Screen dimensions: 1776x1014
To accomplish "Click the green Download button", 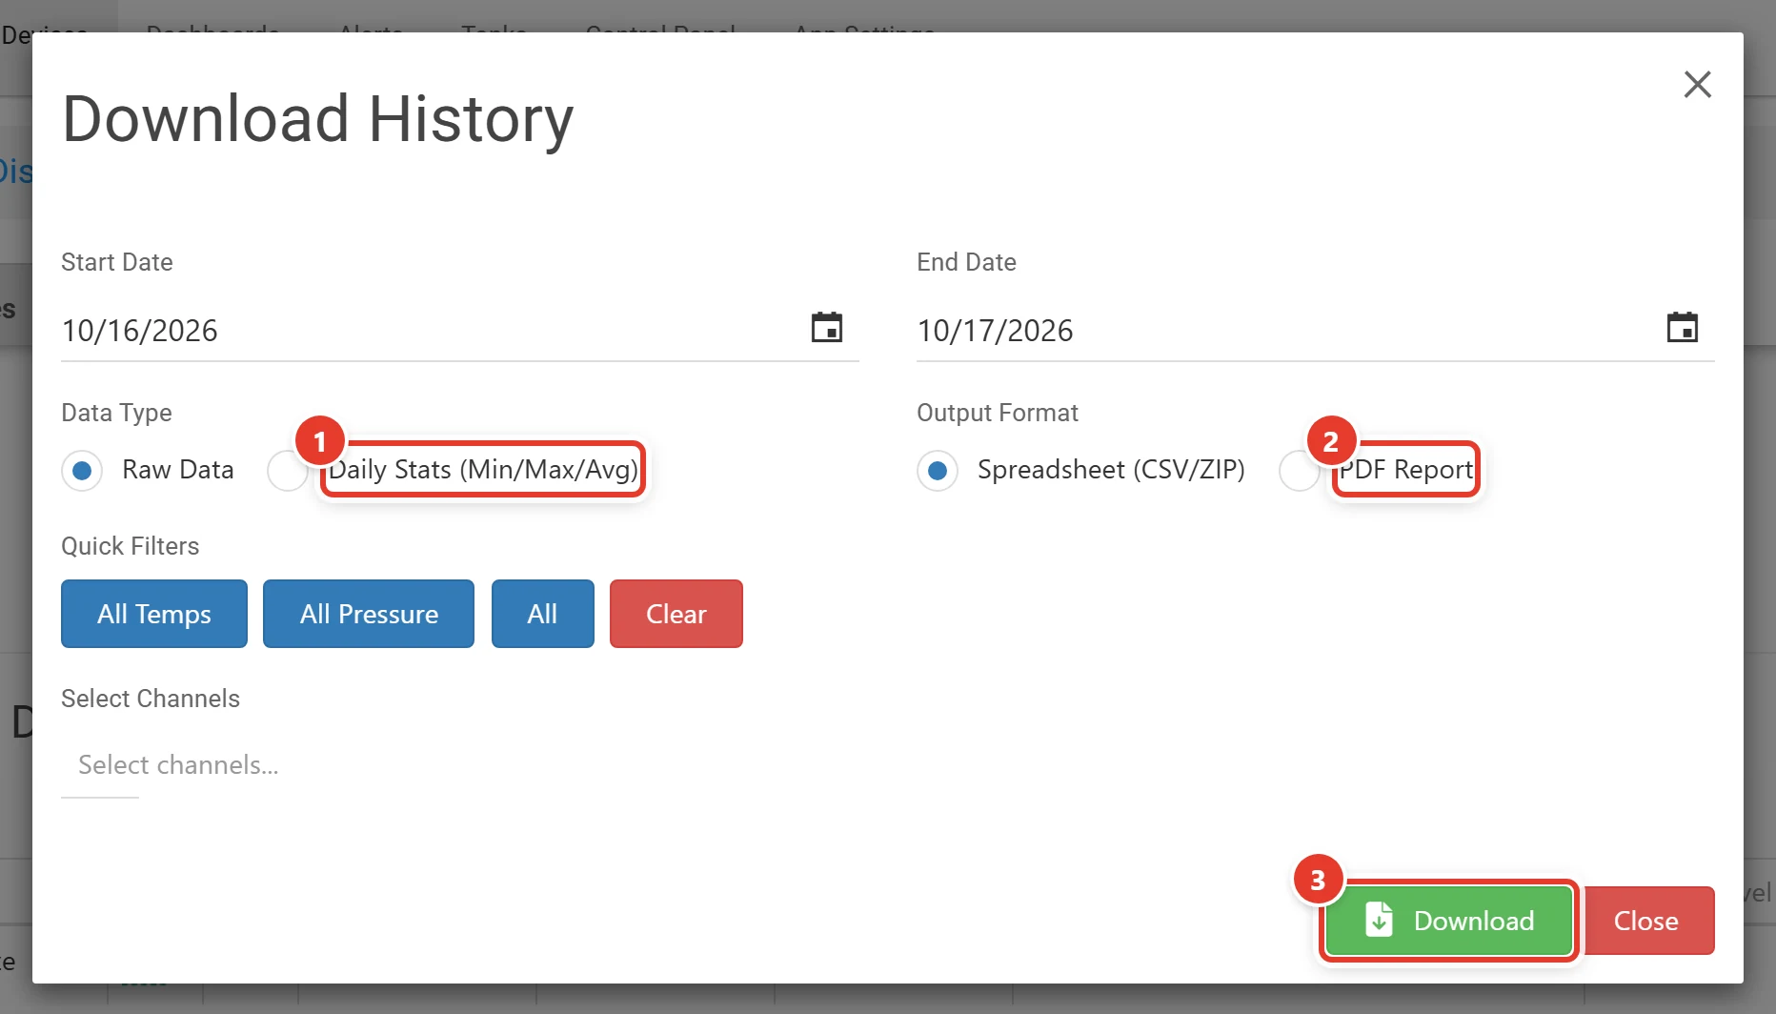I will click(1448, 921).
